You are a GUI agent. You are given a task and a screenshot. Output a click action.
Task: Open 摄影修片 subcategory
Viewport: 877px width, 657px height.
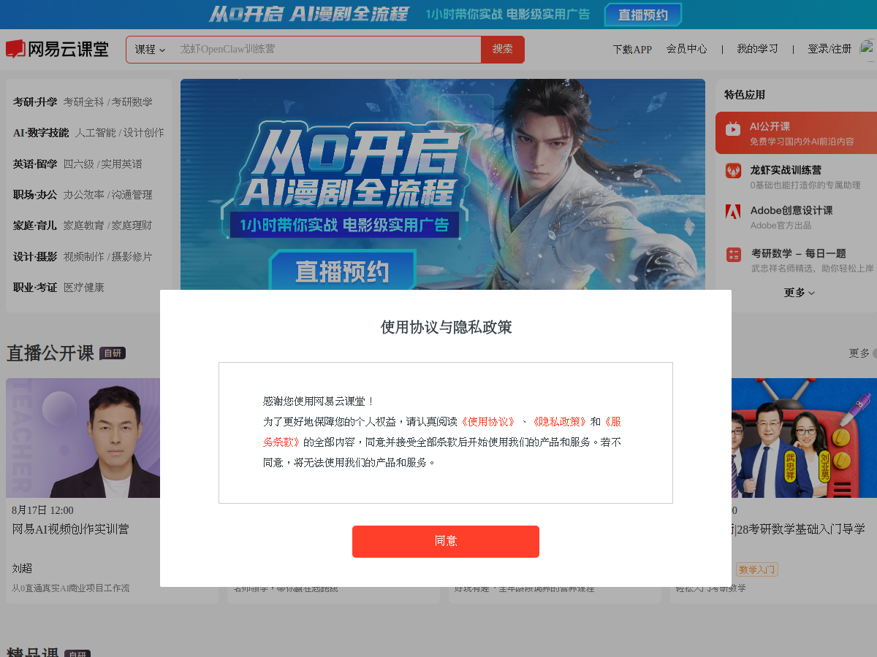pyautogui.click(x=132, y=257)
